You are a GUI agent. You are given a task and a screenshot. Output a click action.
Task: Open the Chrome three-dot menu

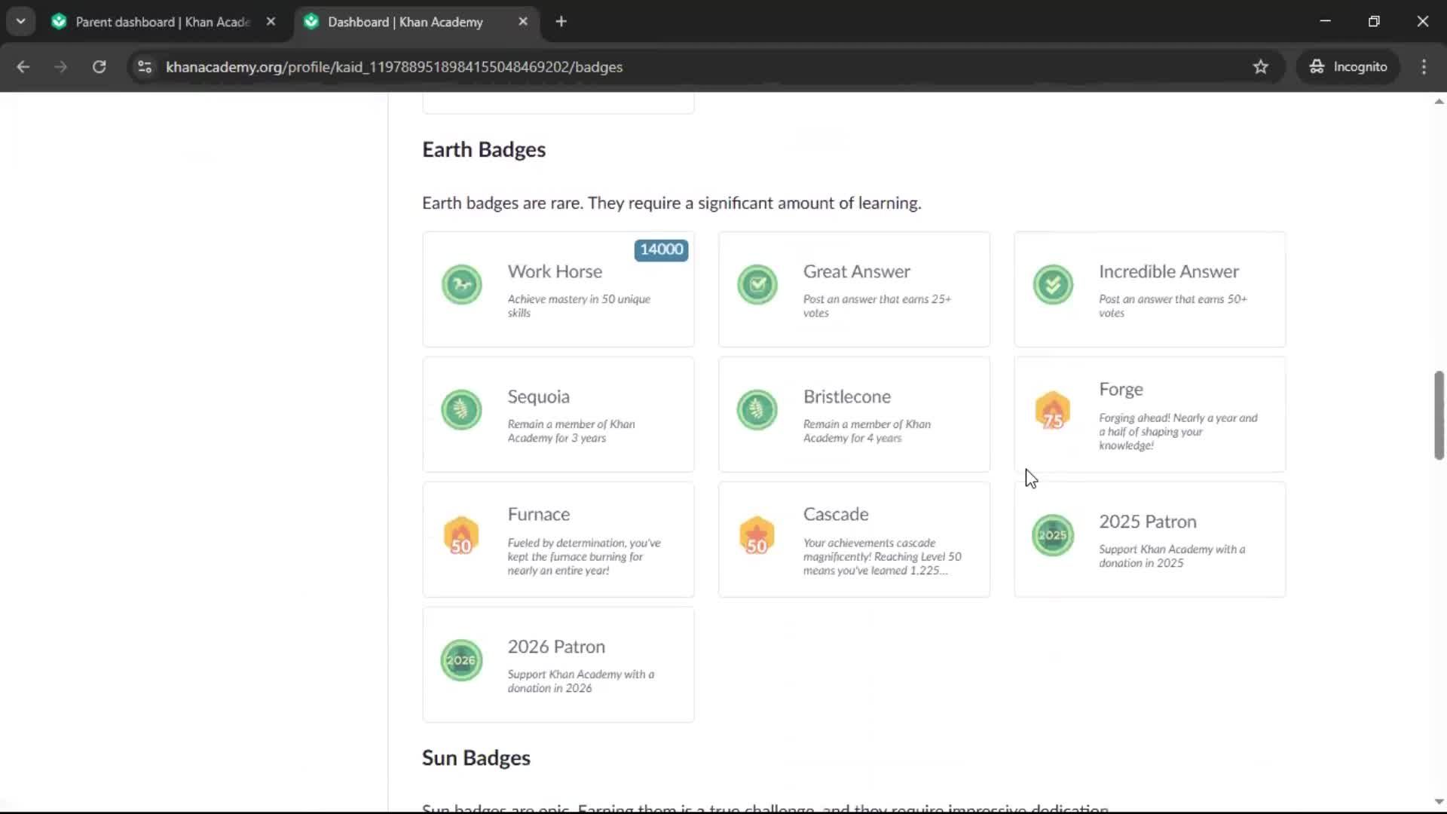(x=1424, y=66)
